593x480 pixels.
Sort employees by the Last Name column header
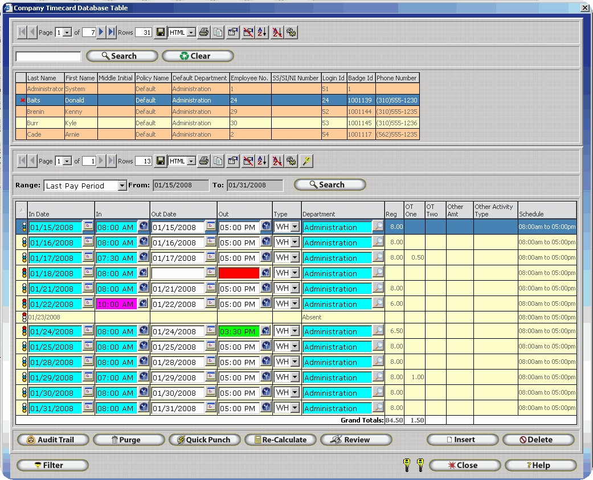(45, 78)
